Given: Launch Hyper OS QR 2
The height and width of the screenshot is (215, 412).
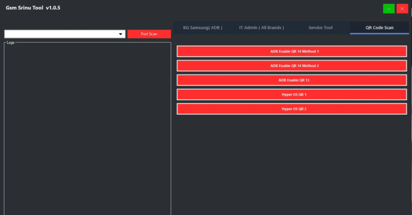Looking at the screenshot, I should (x=292, y=109).
